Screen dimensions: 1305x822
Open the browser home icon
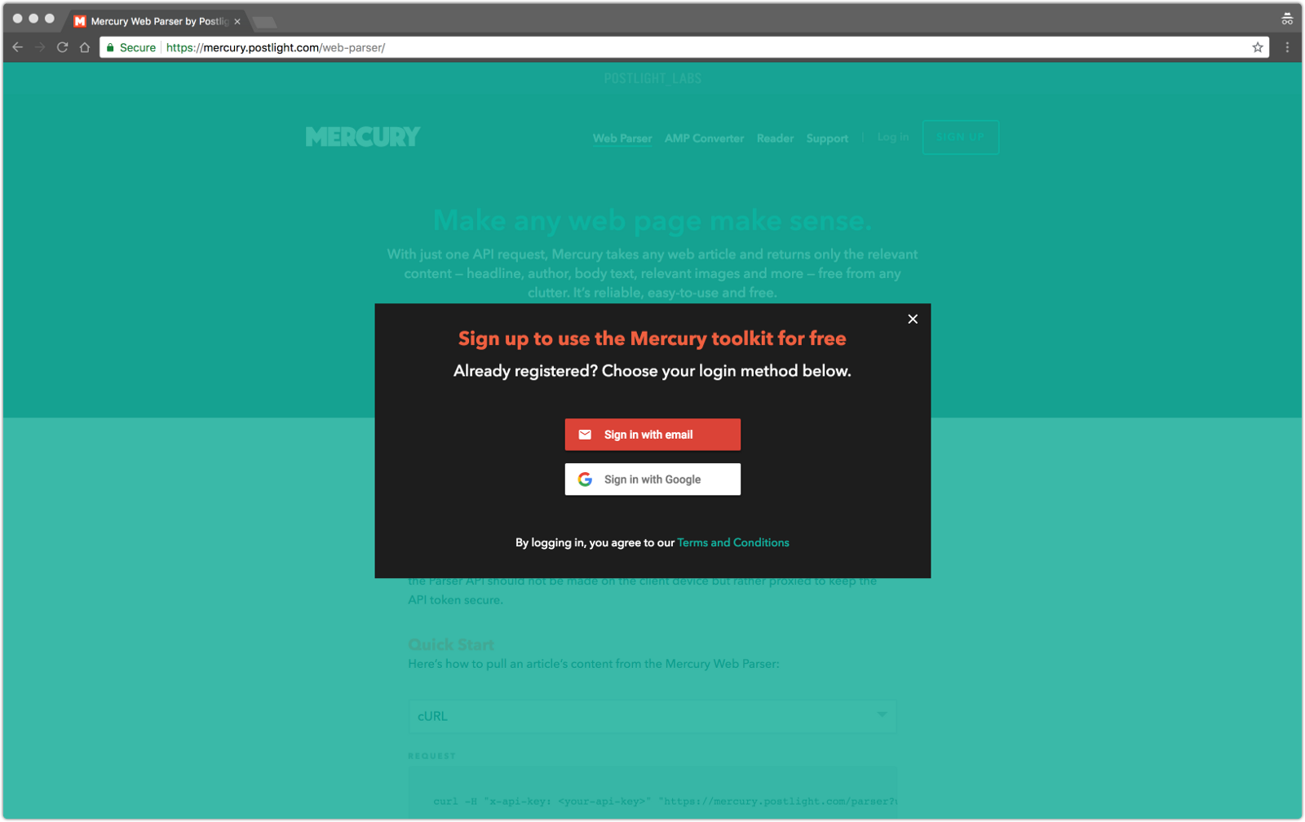(85, 47)
